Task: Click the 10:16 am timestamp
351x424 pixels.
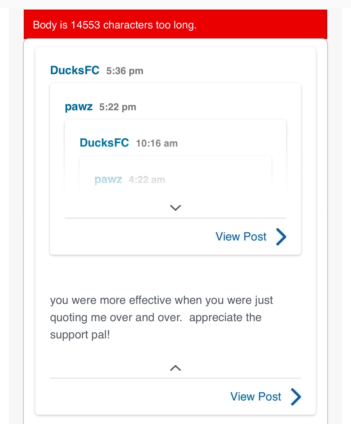Action: 157,143
